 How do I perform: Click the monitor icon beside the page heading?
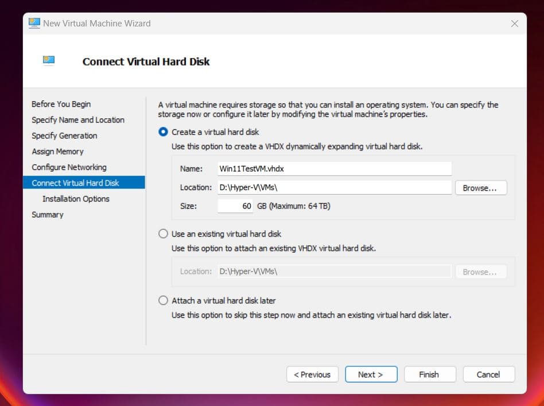tap(49, 61)
